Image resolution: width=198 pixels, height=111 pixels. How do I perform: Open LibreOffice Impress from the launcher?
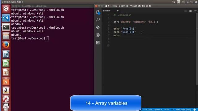[x=6, y=72]
